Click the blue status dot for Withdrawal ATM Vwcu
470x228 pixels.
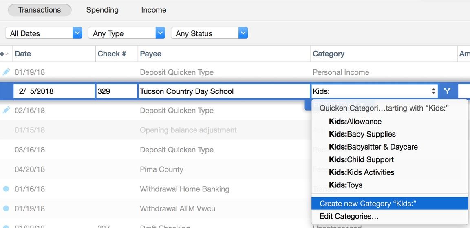[6, 208]
